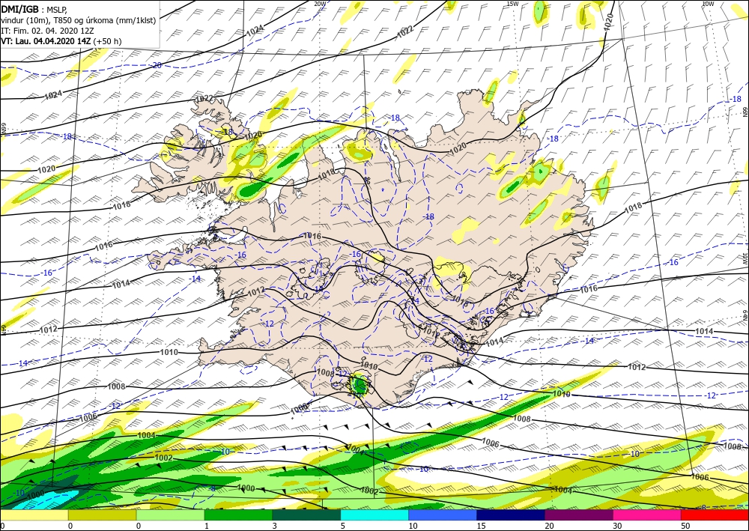Select the "IT: Fim. 02. 04. 2020 12Z" line
This screenshot has height=531, width=749.
click(x=47, y=31)
